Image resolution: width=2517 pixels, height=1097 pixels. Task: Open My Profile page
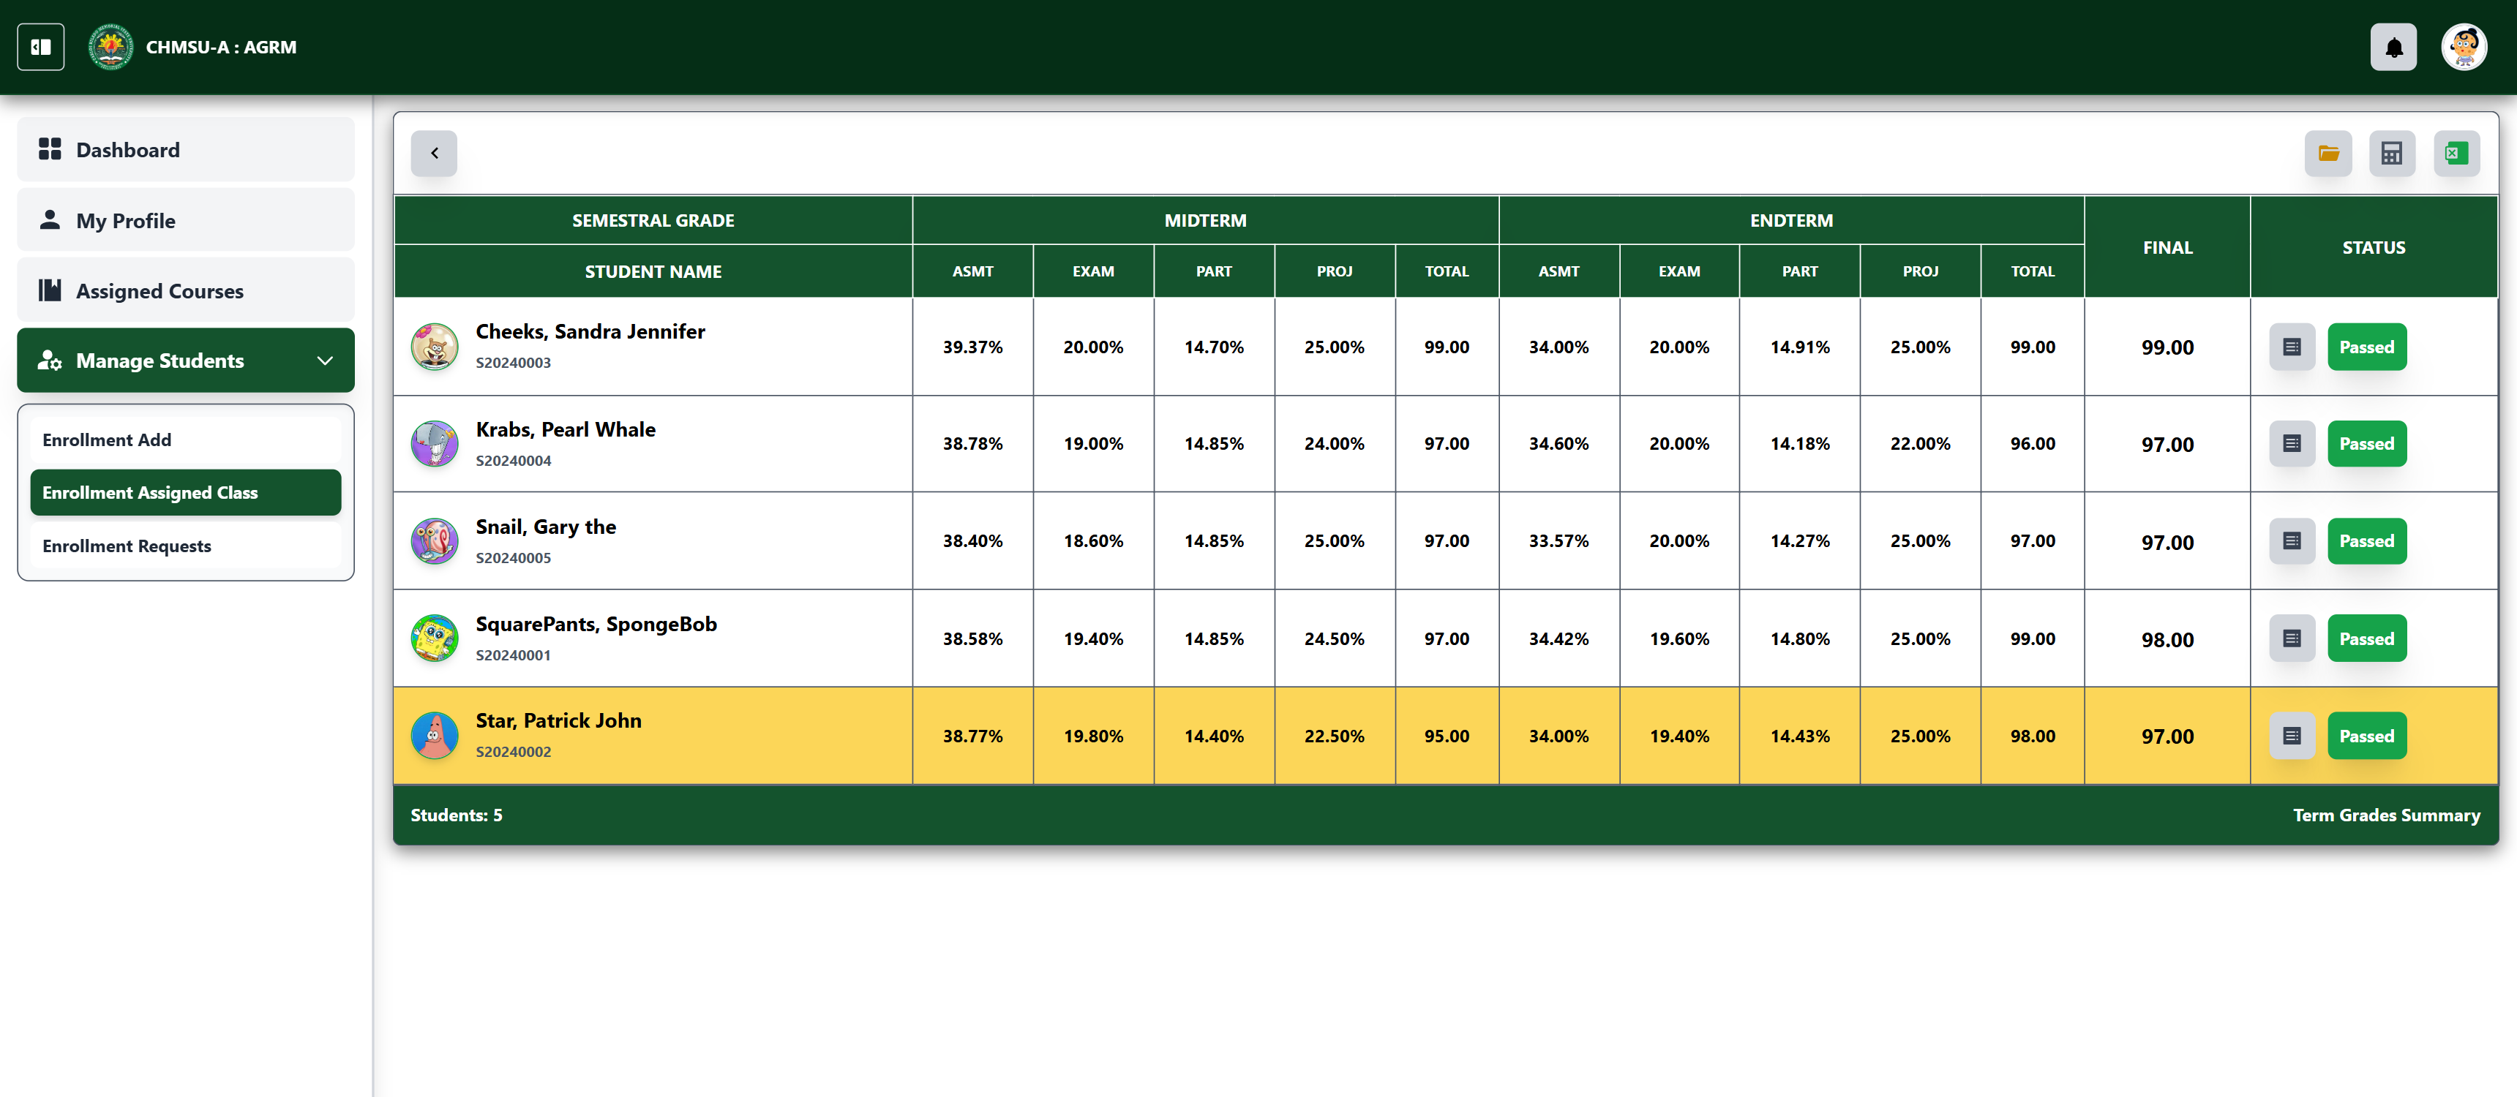186,220
